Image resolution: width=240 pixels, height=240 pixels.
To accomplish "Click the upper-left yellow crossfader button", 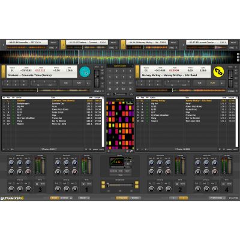I will click(x=103, y=183).
